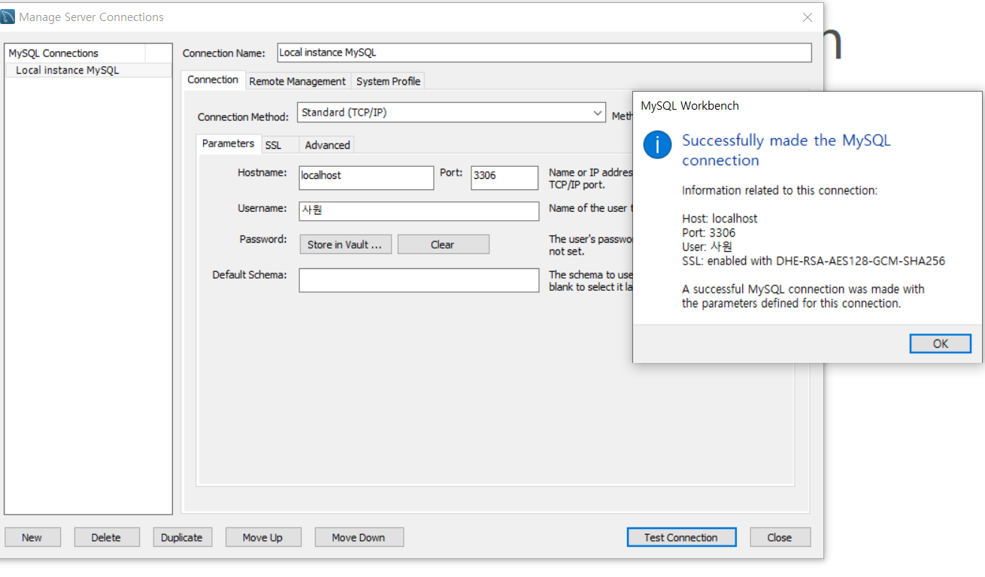
Task: Click the Move Up button
Action: (x=262, y=537)
